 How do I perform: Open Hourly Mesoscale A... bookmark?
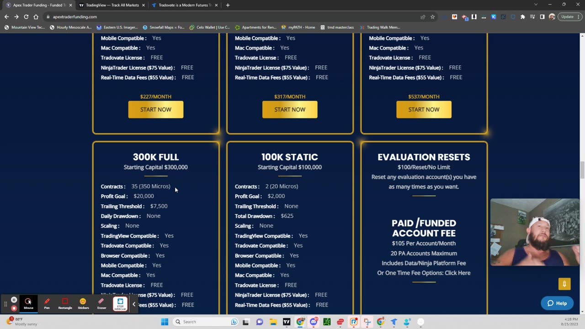(x=70, y=27)
